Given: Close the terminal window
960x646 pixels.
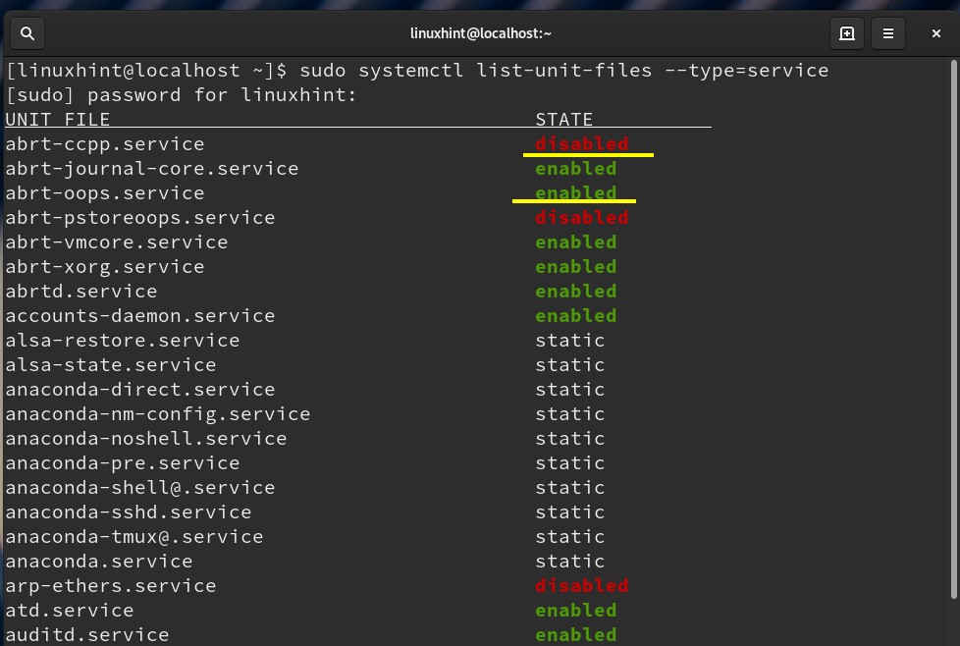Looking at the screenshot, I should [935, 33].
